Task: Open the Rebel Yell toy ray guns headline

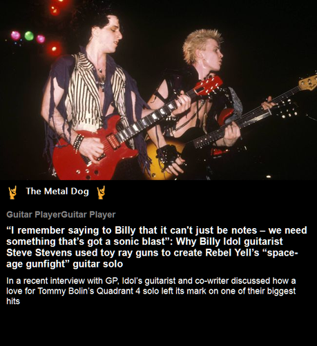Action: [157, 247]
